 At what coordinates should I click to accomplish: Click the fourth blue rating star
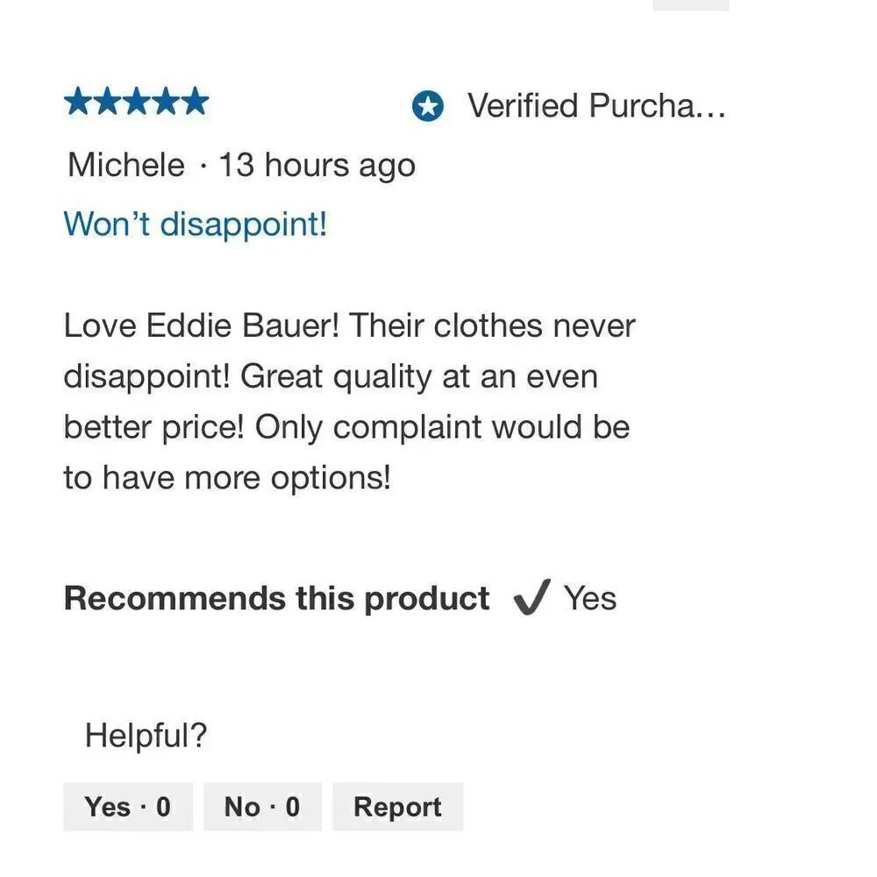(x=167, y=103)
